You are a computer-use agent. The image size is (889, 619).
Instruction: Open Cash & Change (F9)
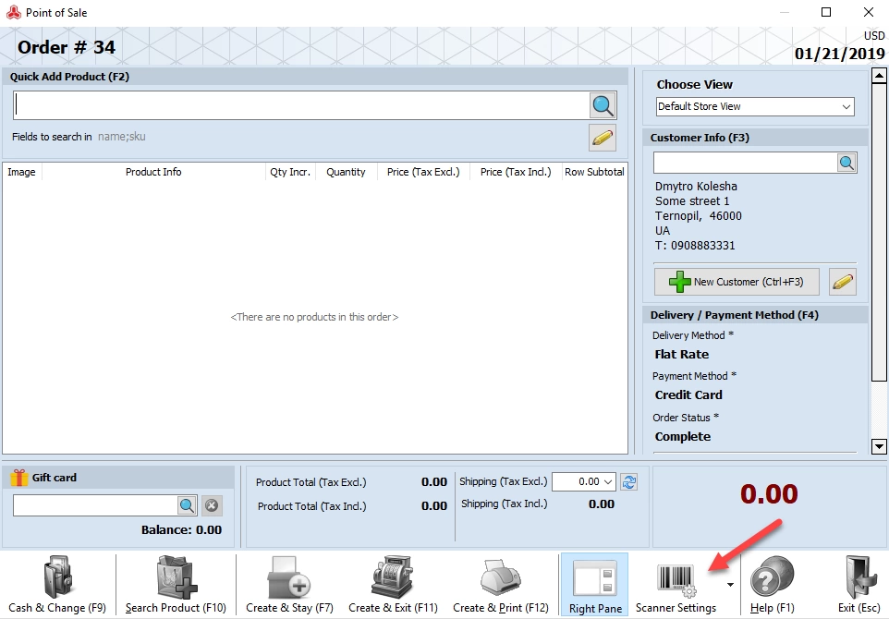(57, 585)
